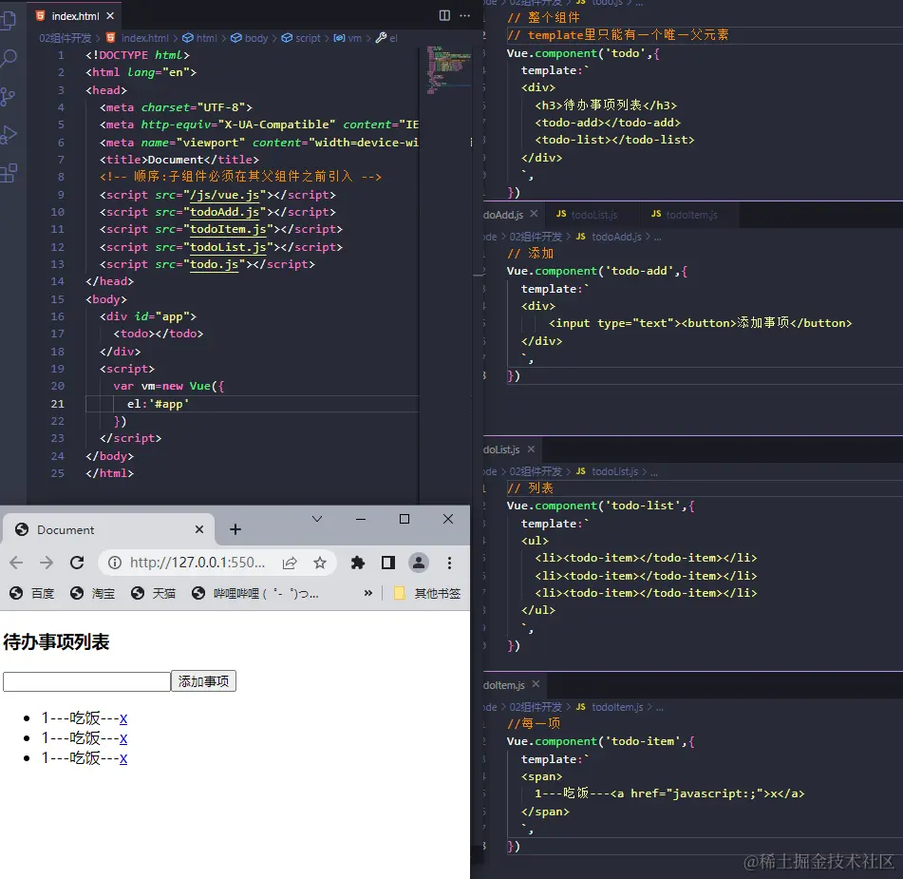This screenshot has width=903, height=879.
Task: Follow the todoList.js script link
Action: click(228, 247)
